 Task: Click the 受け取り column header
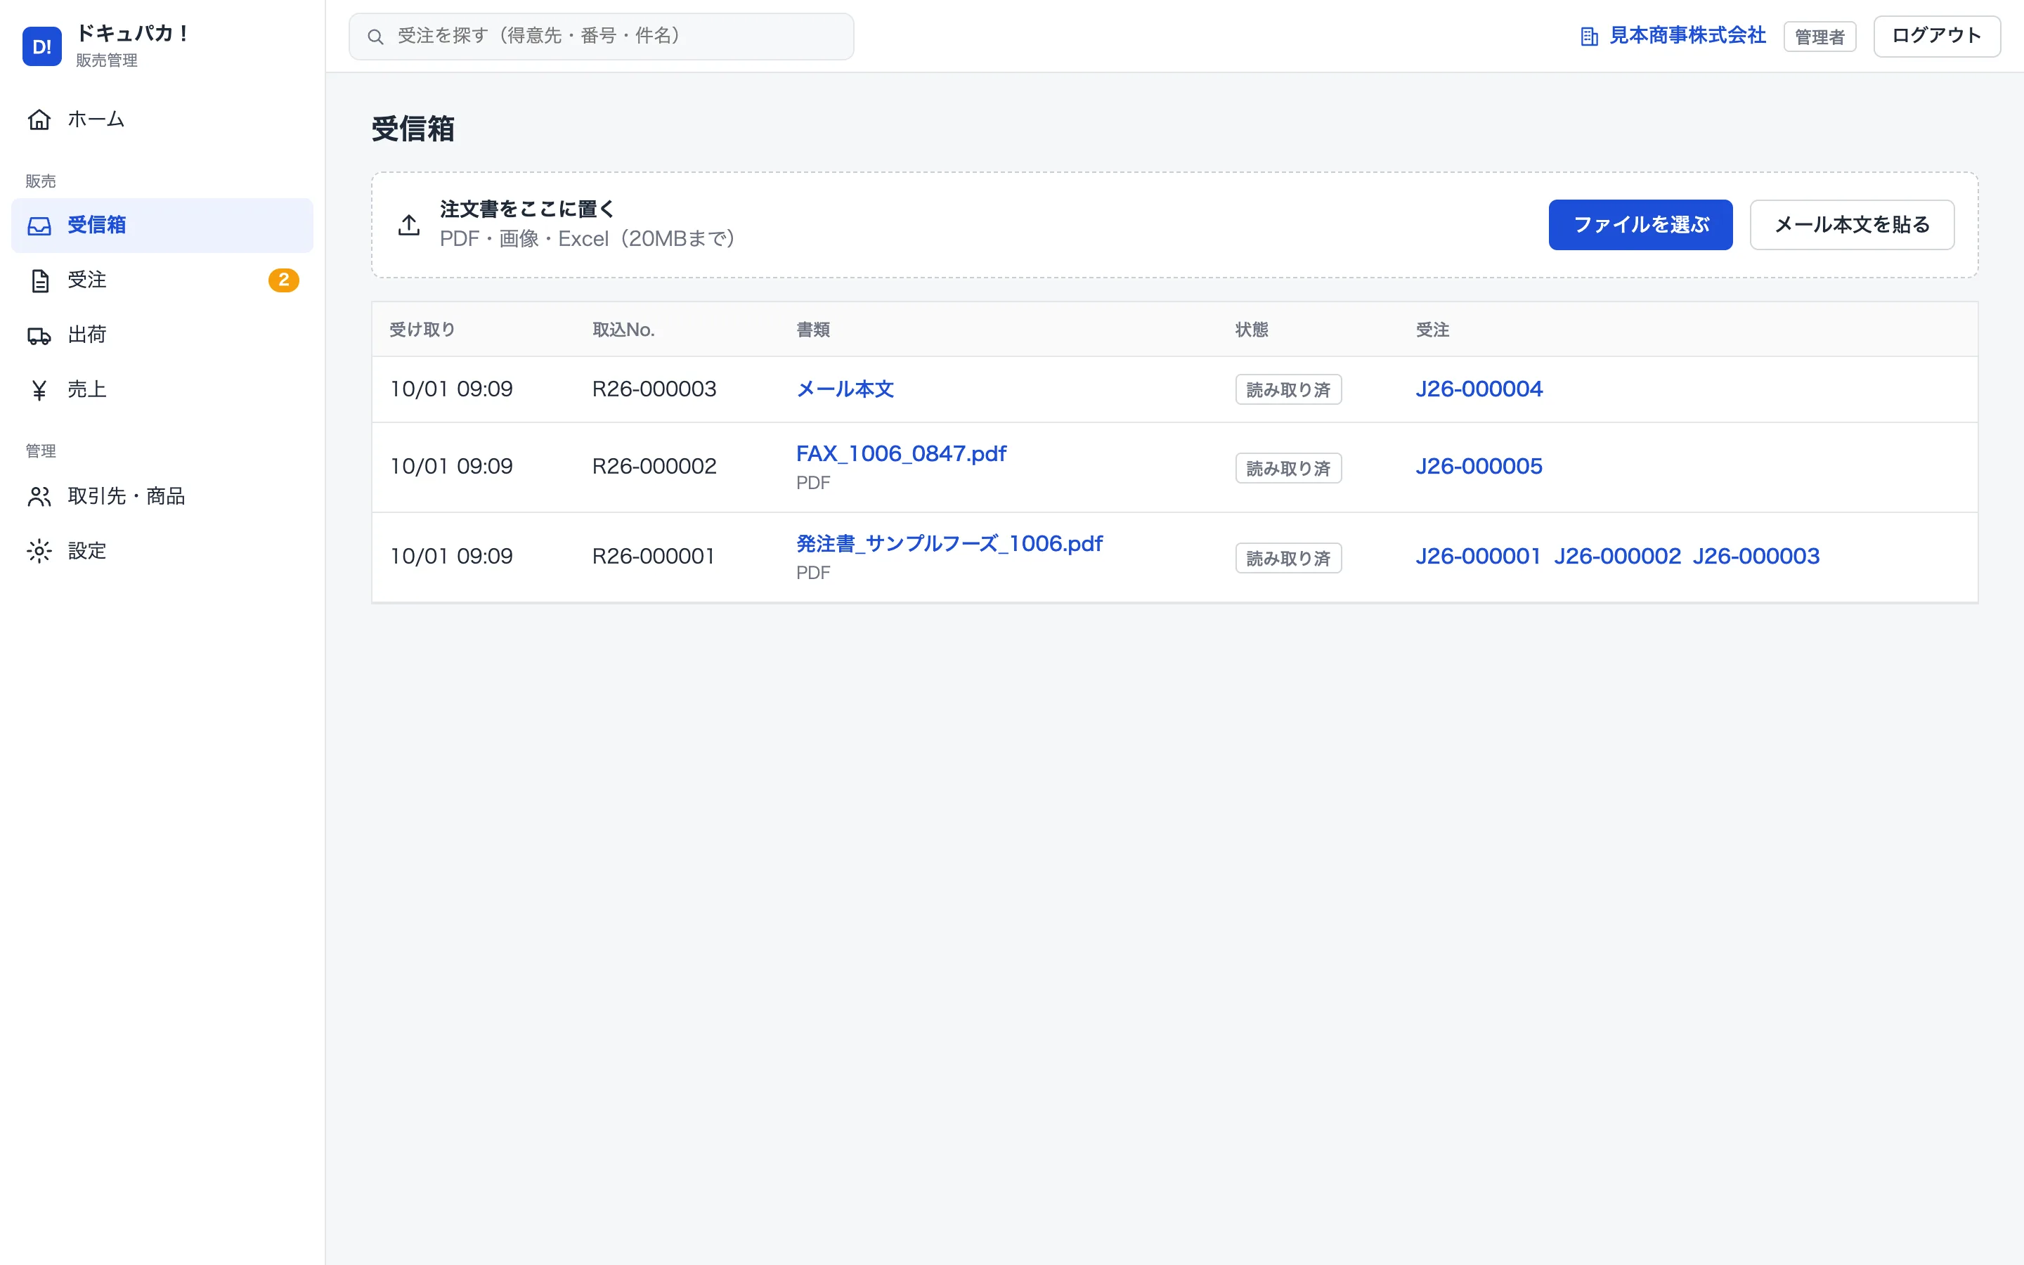[422, 330]
